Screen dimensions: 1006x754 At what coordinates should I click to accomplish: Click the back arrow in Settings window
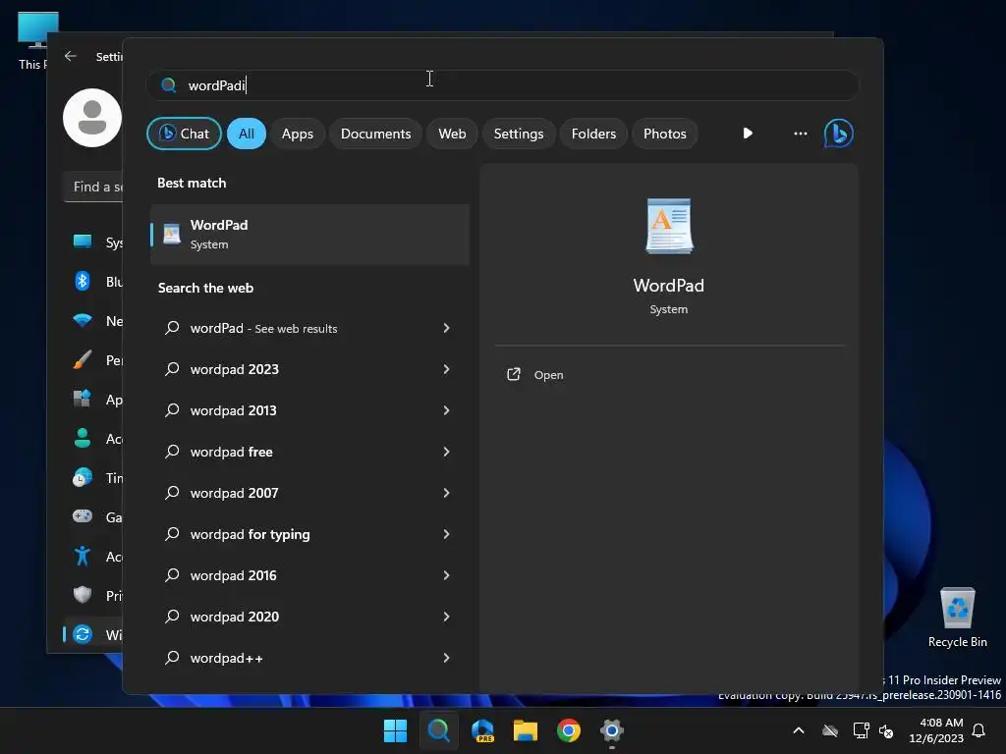71,56
